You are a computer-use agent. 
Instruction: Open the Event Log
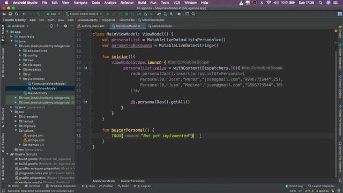(294, 186)
